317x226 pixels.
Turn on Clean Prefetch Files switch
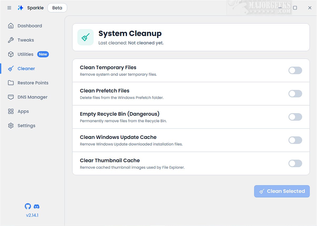(x=295, y=94)
